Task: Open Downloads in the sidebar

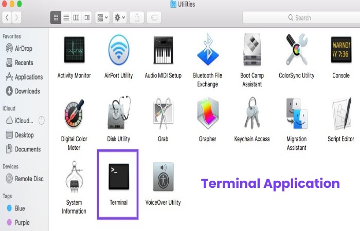Action: (23, 91)
